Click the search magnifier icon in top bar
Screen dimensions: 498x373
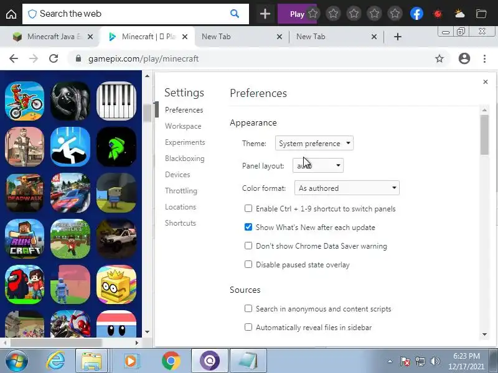235,14
